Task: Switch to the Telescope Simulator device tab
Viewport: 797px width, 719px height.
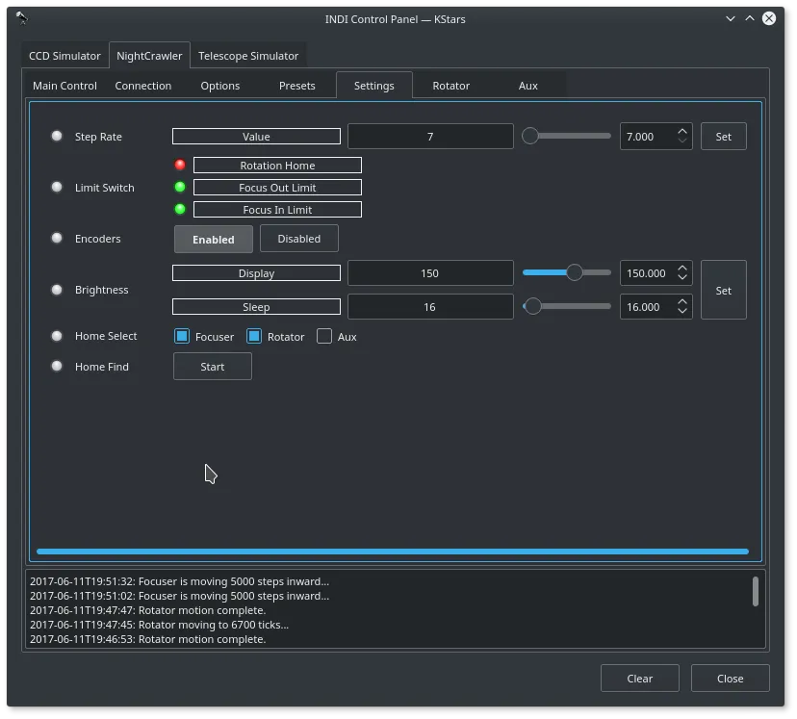Action: click(248, 56)
